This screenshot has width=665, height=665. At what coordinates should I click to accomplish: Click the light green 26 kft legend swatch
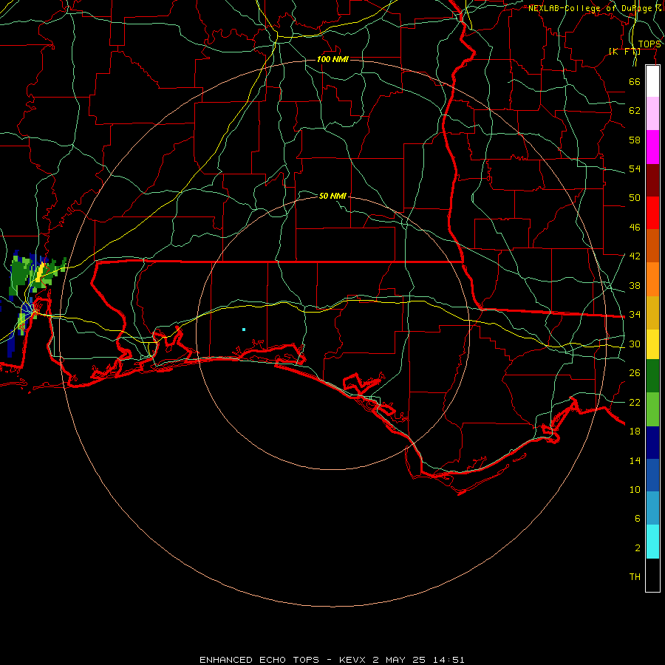(652, 409)
